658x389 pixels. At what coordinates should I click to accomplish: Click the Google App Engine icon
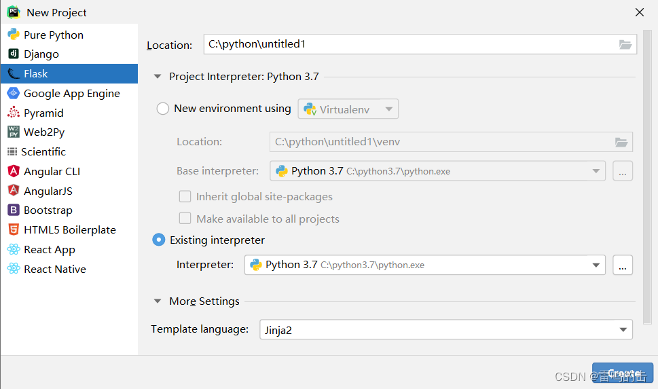pyautogui.click(x=13, y=94)
